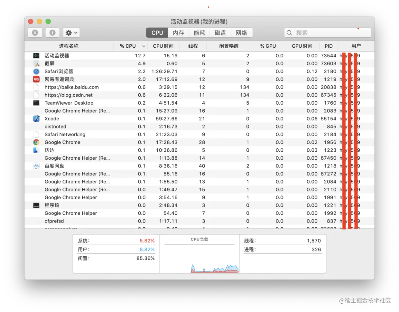Select the Safari Networking process name
The height and width of the screenshot is (312, 399).
point(65,135)
